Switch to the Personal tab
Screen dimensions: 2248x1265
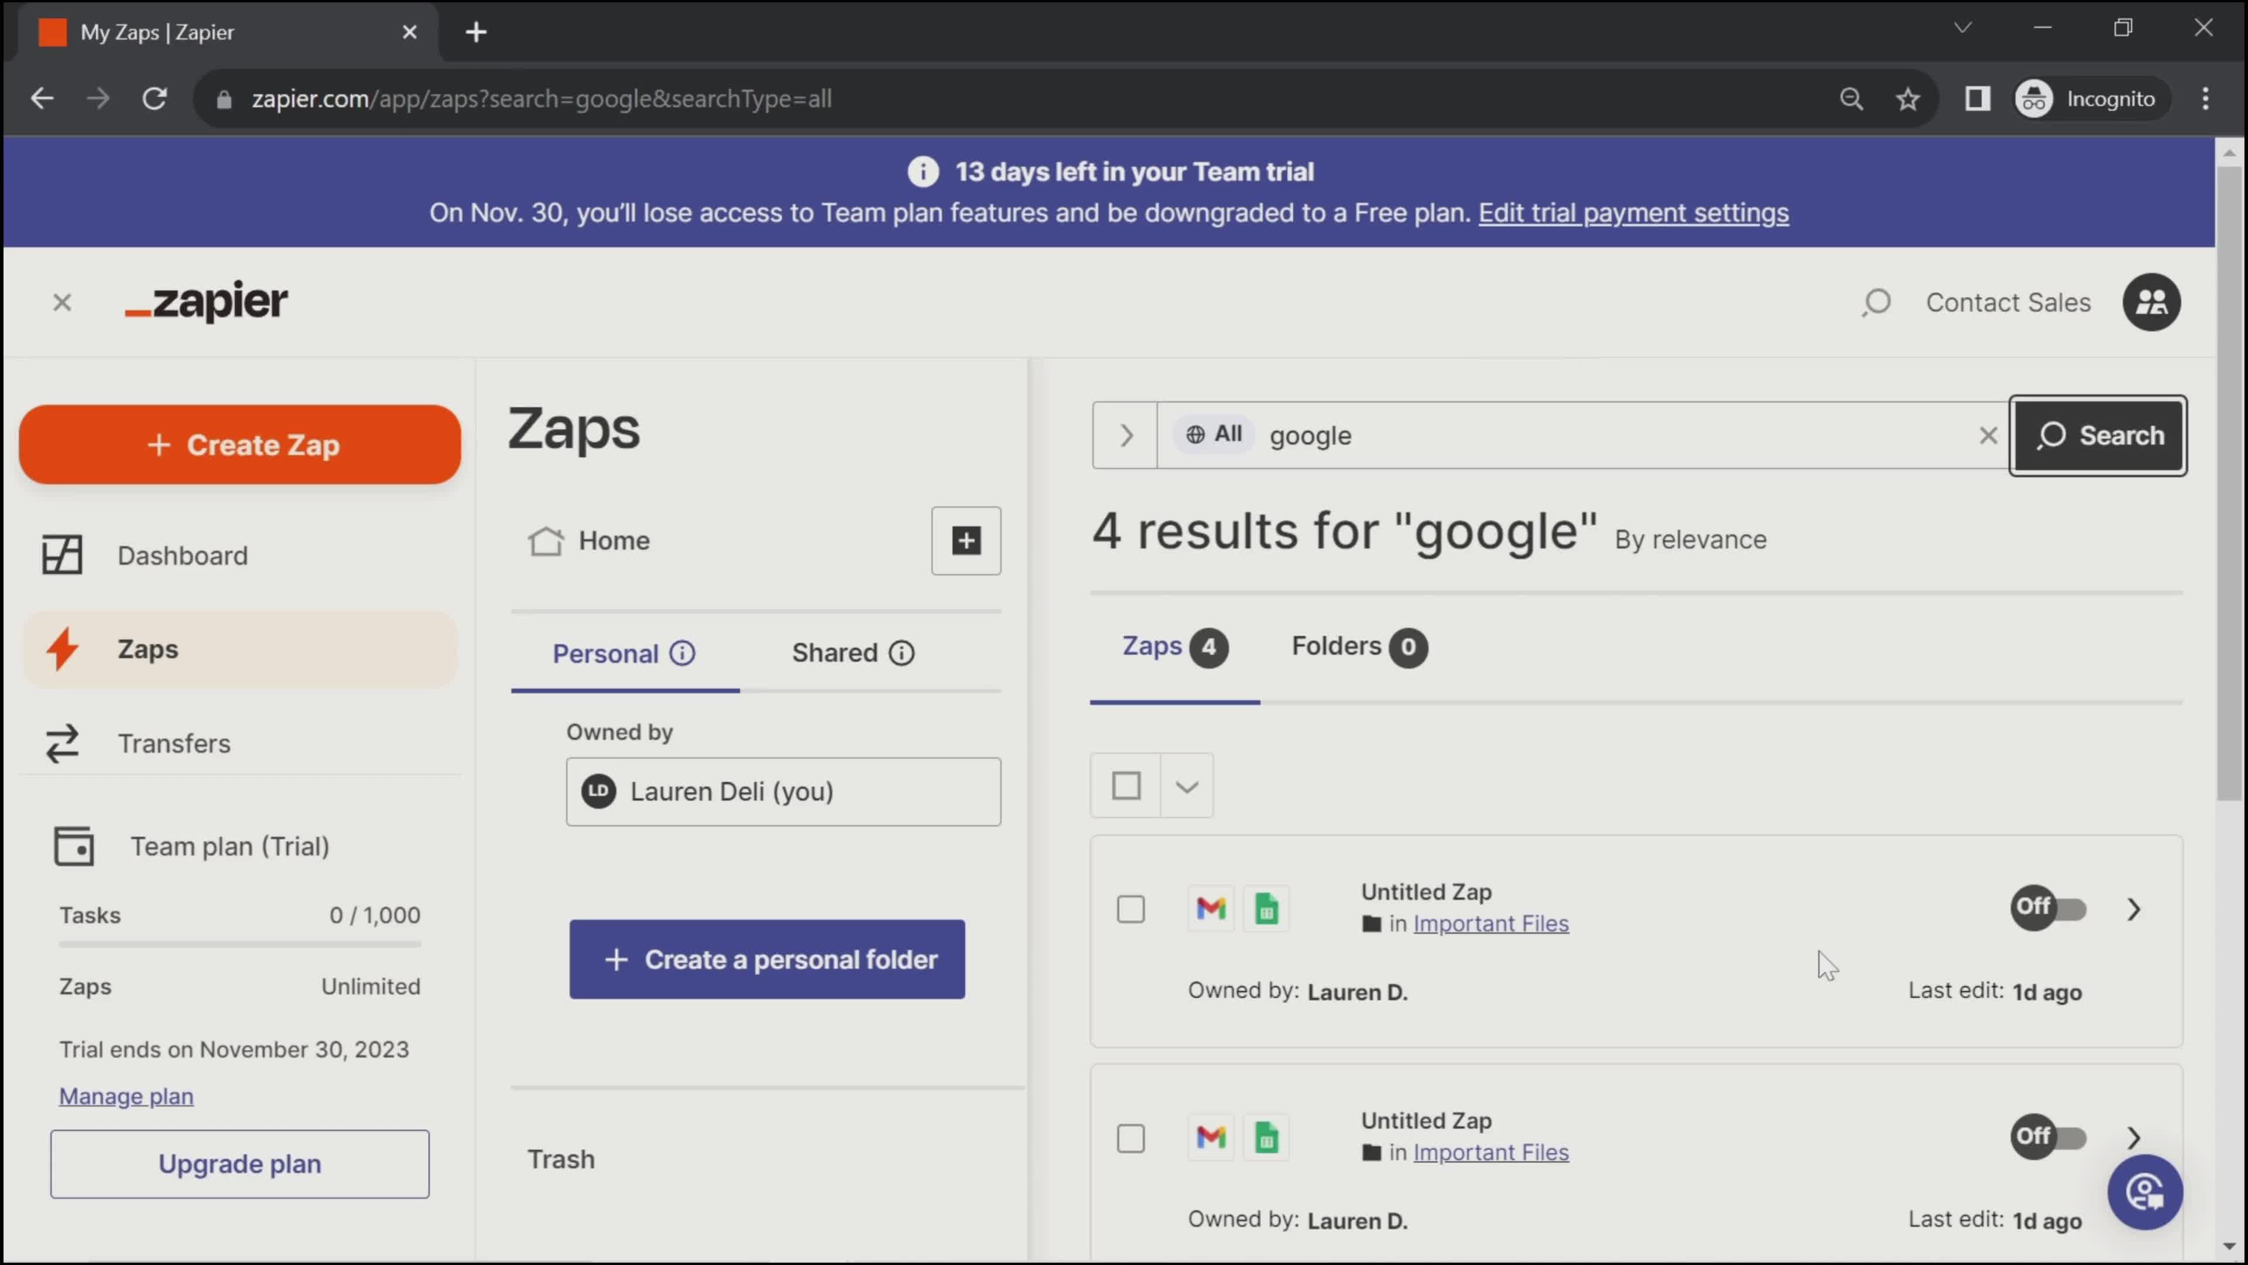pyautogui.click(x=625, y=654)
